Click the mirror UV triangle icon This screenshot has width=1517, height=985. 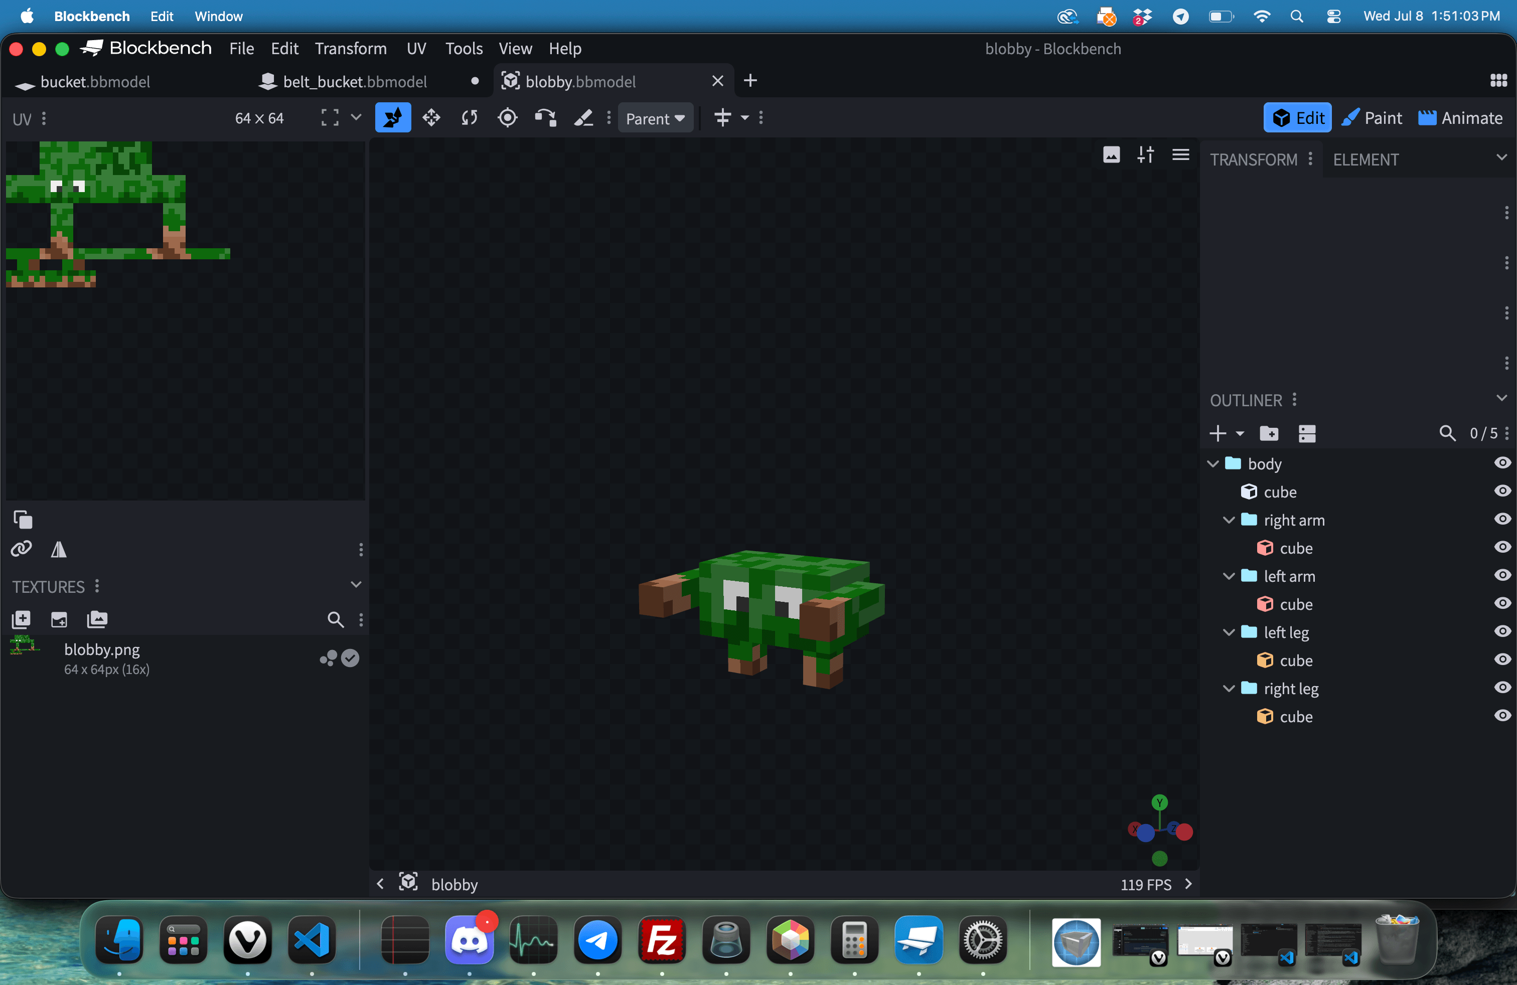click(59, 549)
